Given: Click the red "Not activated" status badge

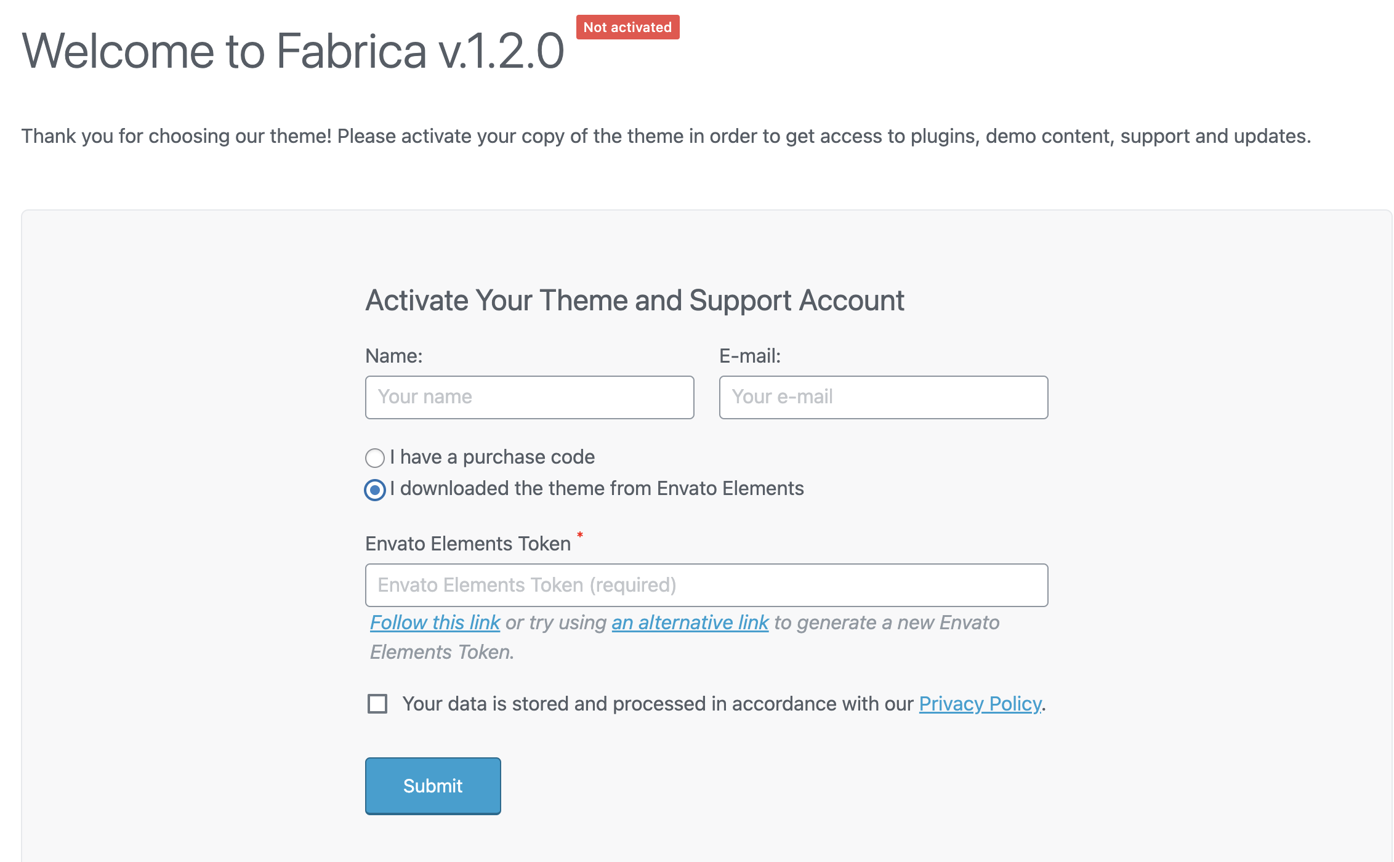Looking at the screenshot, I should pyautogui.click(x=627, y=28).
